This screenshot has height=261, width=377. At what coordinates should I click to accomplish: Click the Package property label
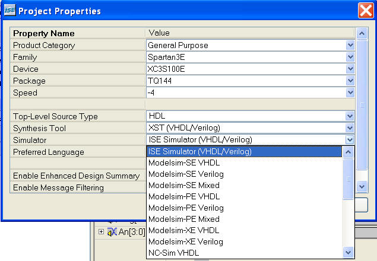click(29, 81)
